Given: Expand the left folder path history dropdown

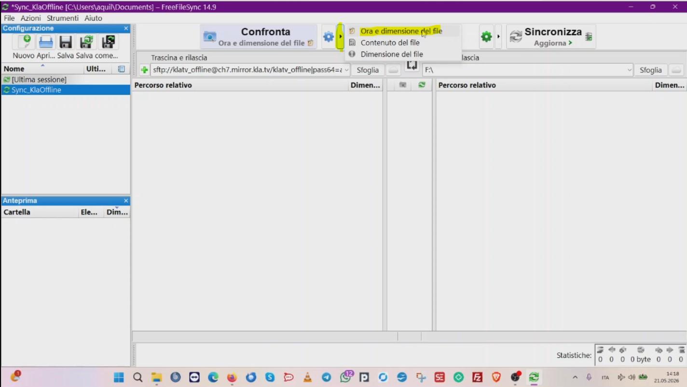Looking at the screenshot, I should point(346,70).
